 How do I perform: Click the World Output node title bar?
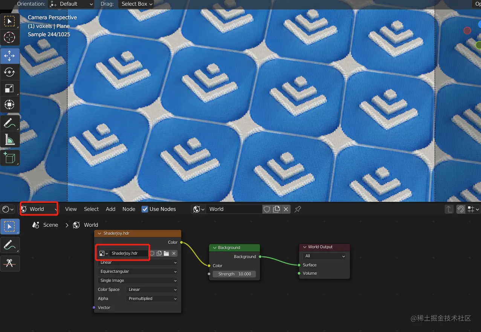click(x=324, y=247)
